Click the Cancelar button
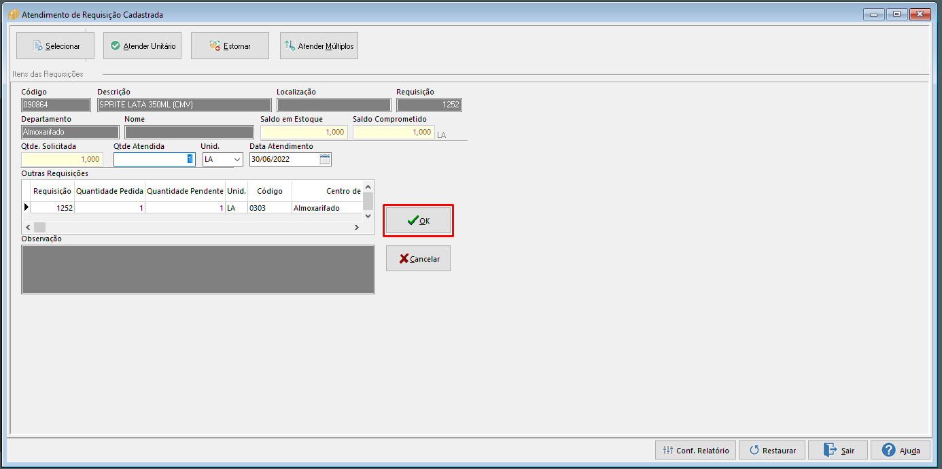 [x=418, y=258]
